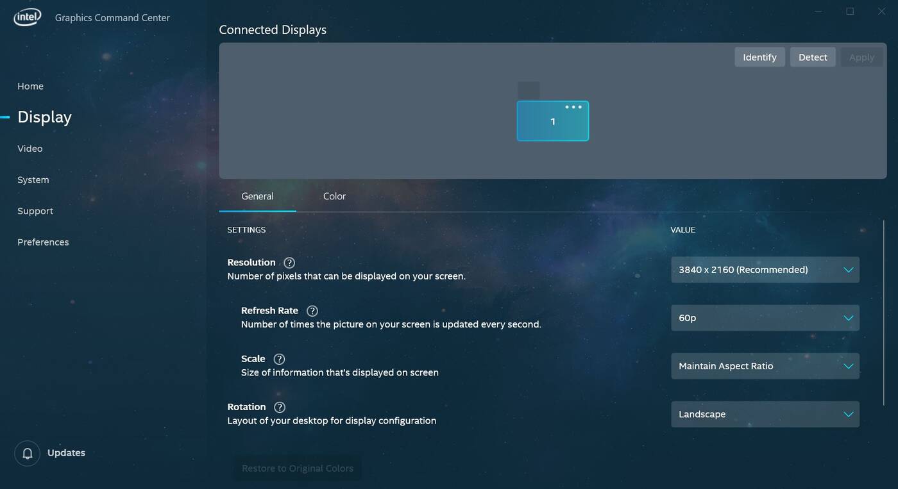The width and height of the screenshot is (898, 489).
Task: Click the Rotation help question mark icon
Action: 280,407
